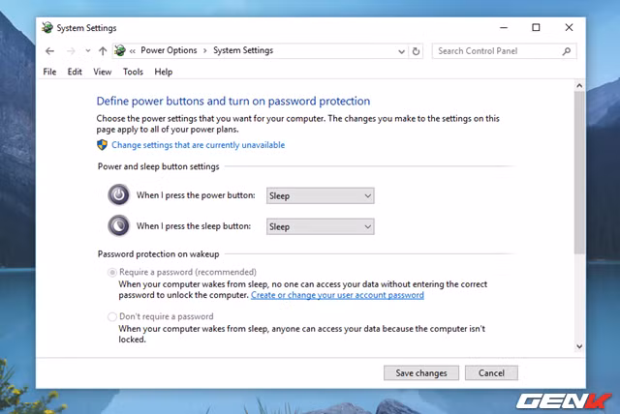Expand the address bar history dropdown
The height and width of the screenshot is (414, 620).
point(401,51)
